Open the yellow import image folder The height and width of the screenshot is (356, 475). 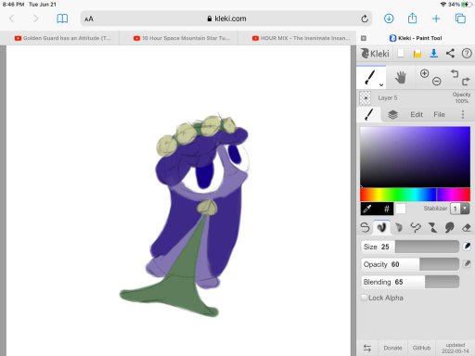pyautogui.click(x=417, y=54)
